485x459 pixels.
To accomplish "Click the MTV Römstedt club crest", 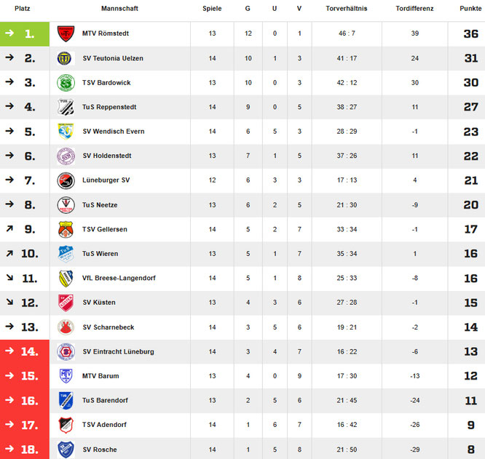I will tap(66, 33).
